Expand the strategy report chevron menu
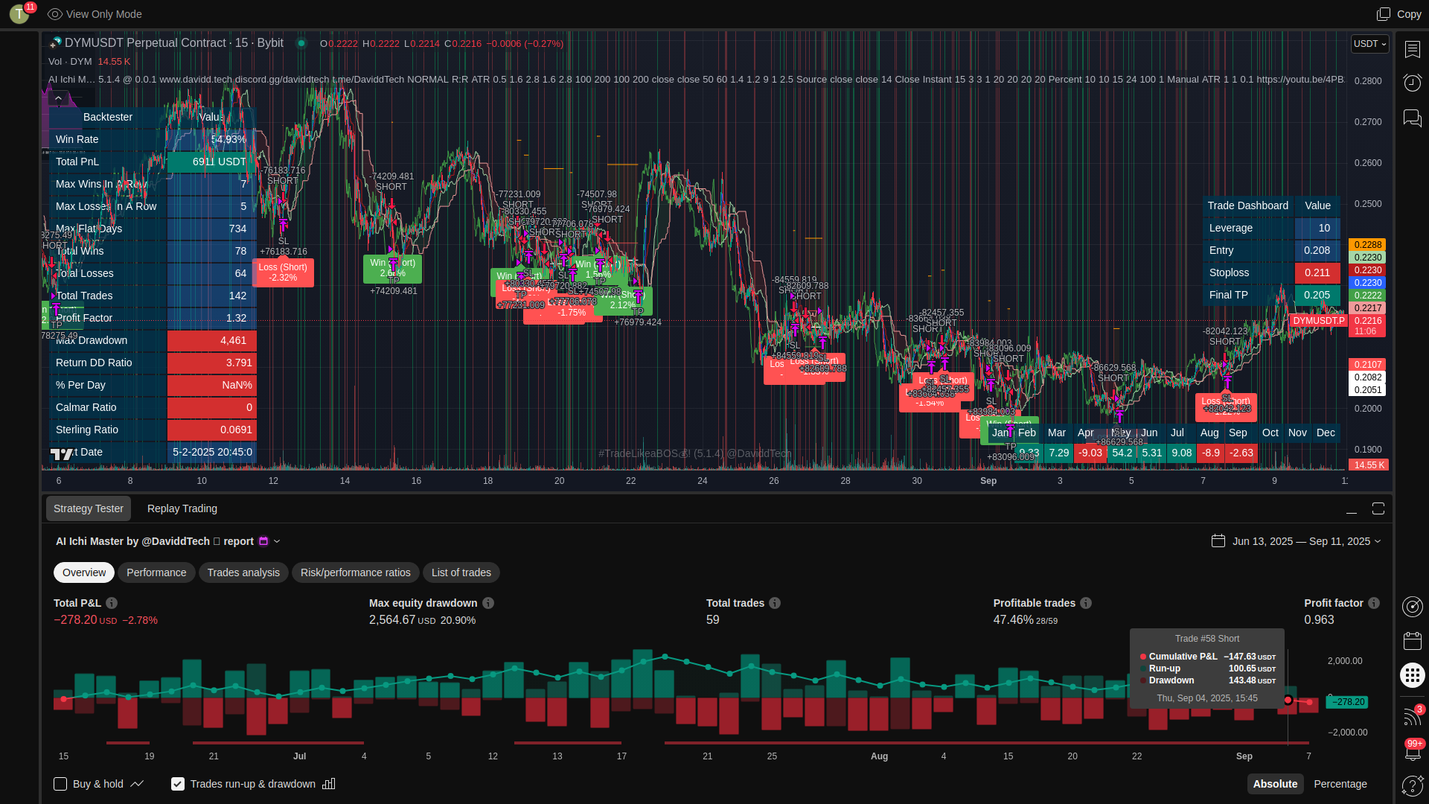This screenshot has width=1429, height=804. 277,541
